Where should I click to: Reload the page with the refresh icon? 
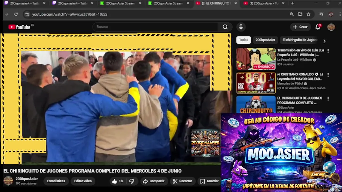[16, 14]
